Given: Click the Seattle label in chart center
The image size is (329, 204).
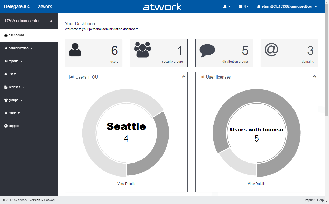Looking at the screenshot, I should click(x=126, y=126).
